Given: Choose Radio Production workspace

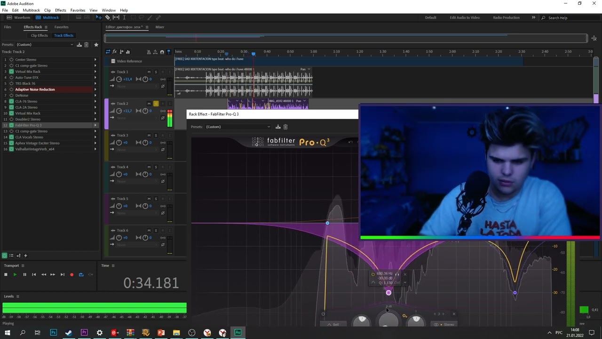Looking at the screenshot, I should coord(506,17).
